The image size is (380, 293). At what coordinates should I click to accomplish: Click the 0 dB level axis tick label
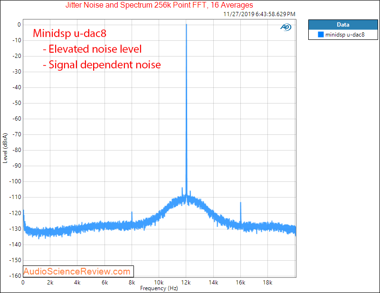click(x=19, y=25)
